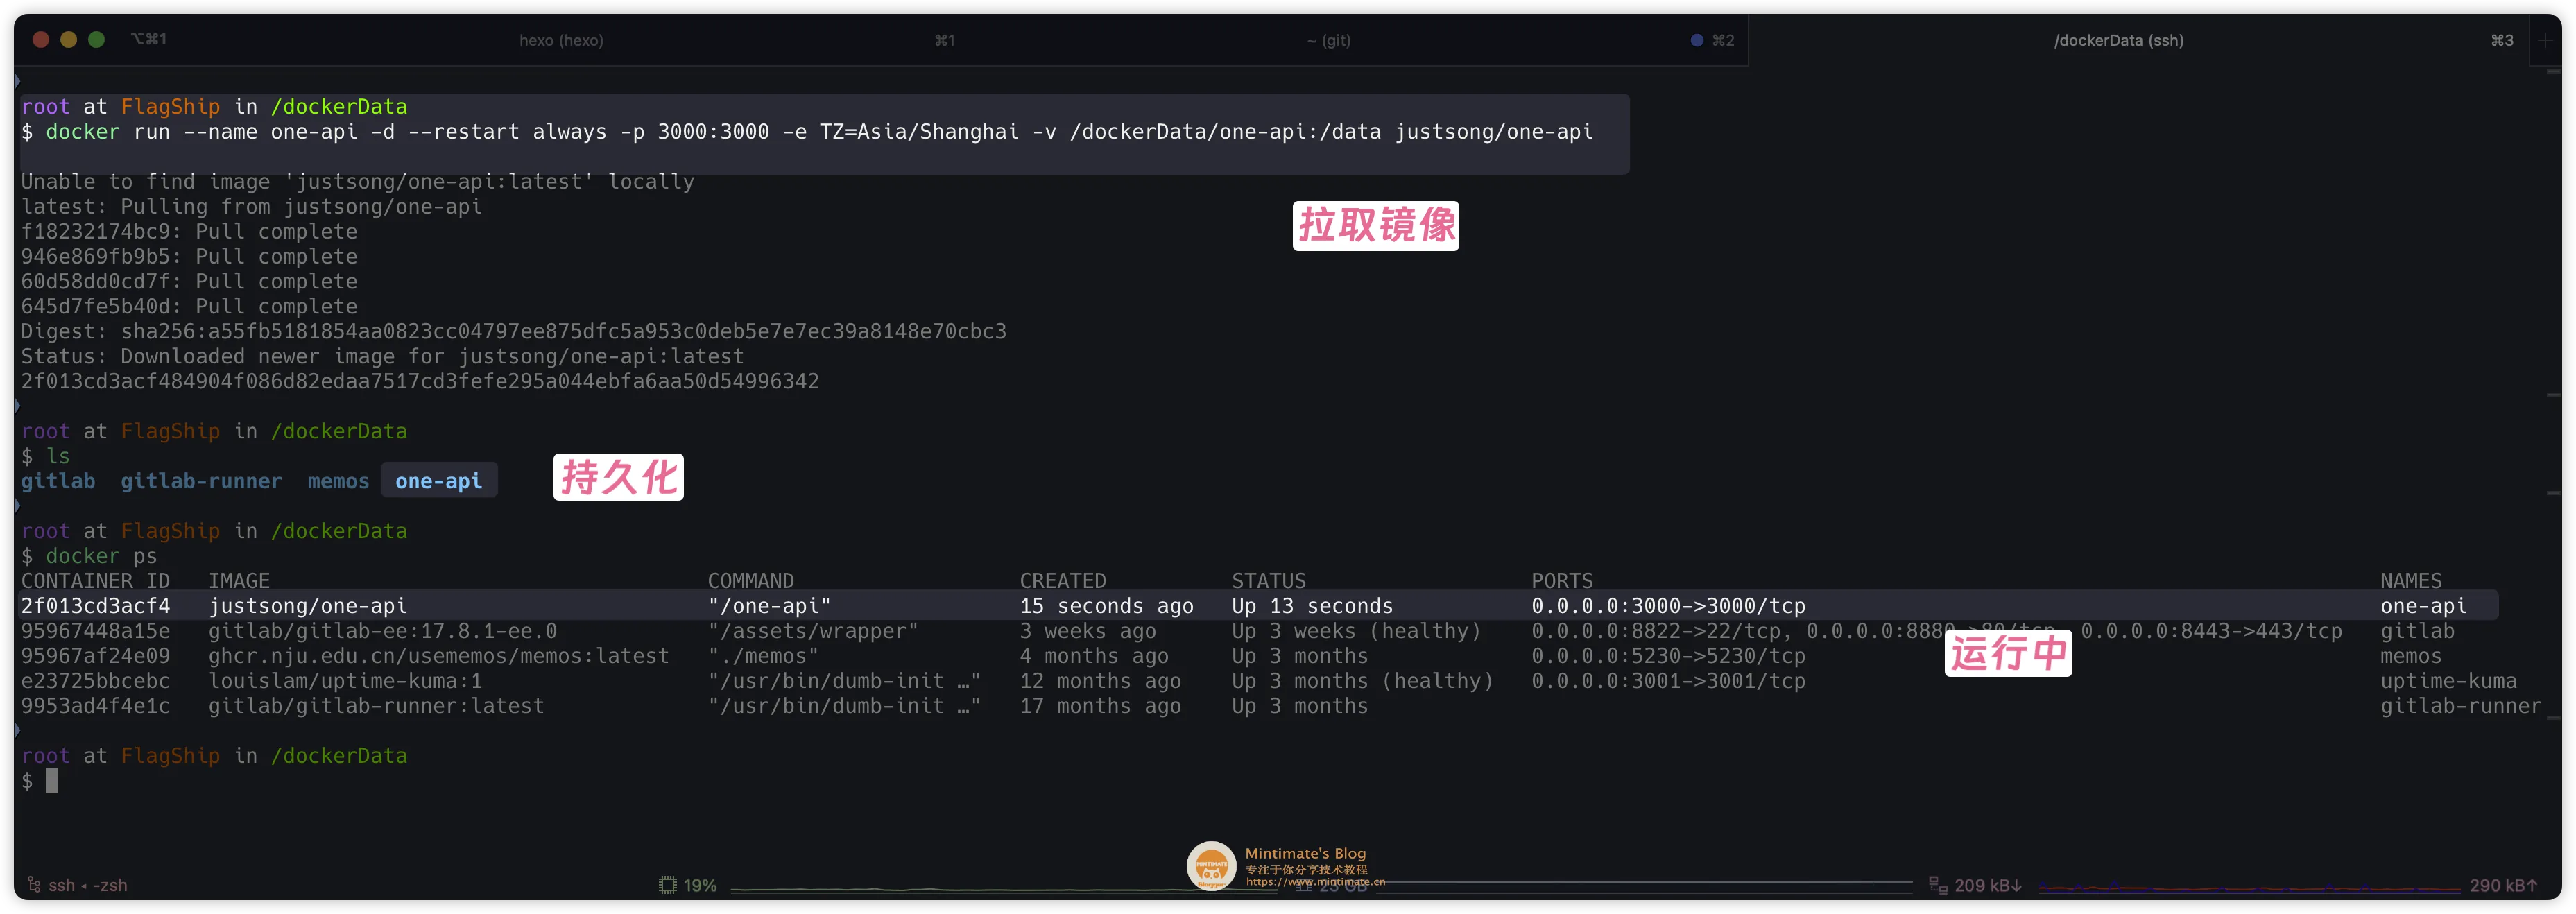Switch to the hexo (hexo) tab

point(561,40)
